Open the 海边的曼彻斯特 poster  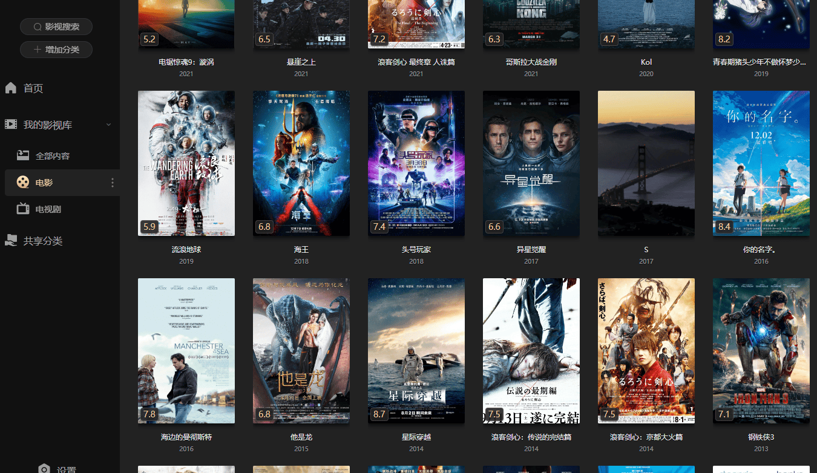point(186,351)
